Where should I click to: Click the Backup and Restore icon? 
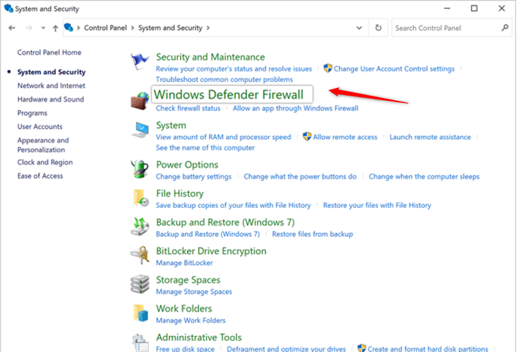[140, 227]
